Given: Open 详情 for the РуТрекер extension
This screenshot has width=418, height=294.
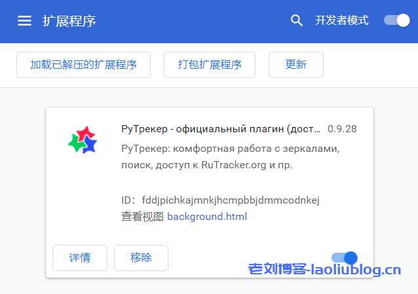Looking at the screenshot, I should click(x=80, y=258).
